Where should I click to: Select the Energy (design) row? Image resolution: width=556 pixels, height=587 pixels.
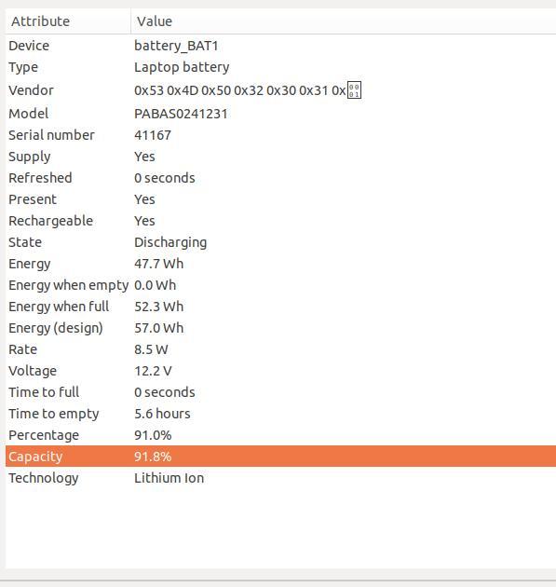coord(280,328)
